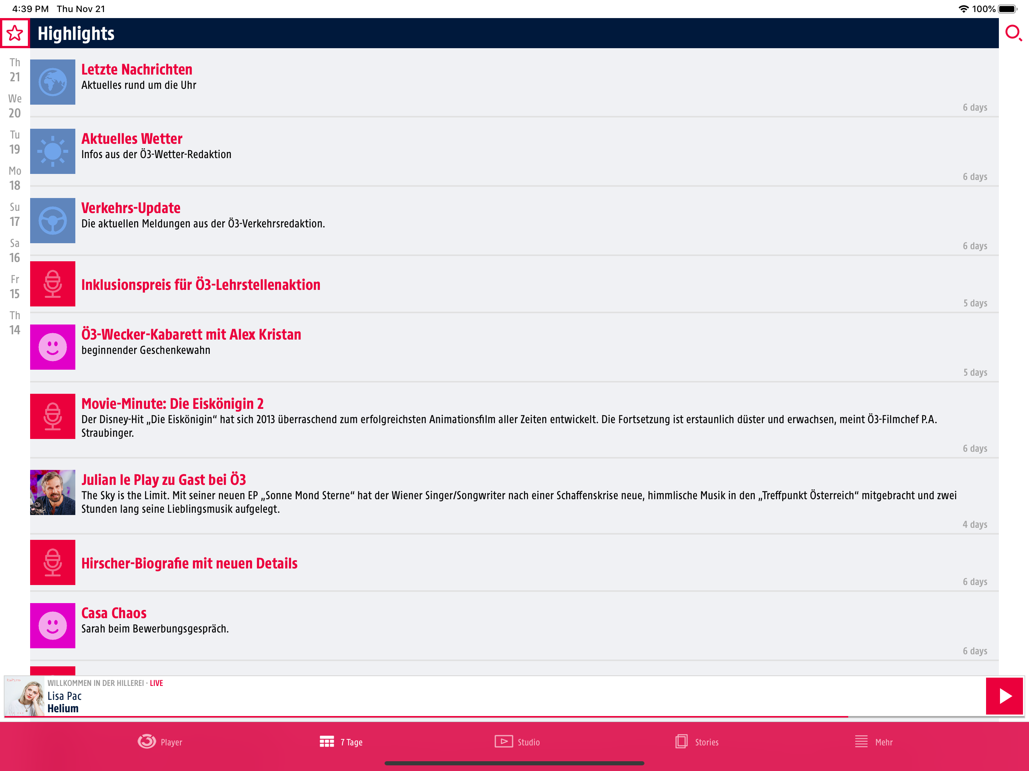Tap the iOS home indicator bar
Screen dimensions: 1029x771
coord(514,763)
